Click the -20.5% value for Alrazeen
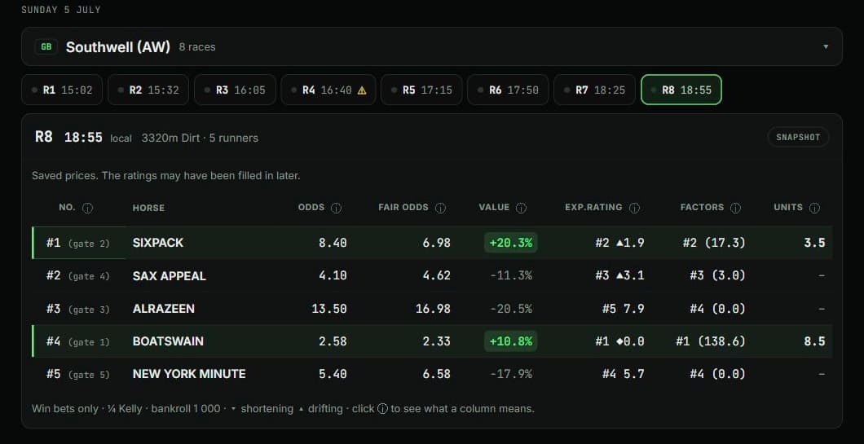Screen dimensions: 864x444 (x=511, y=309)
